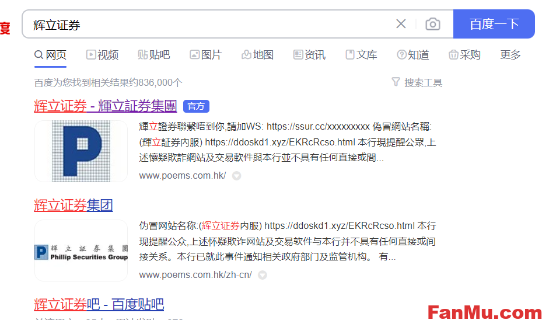Click the first result's snippet beginning 輝立證券聯繫唔到你
Viewport: 542px width, 320px height.
click(x=287, y=142)
